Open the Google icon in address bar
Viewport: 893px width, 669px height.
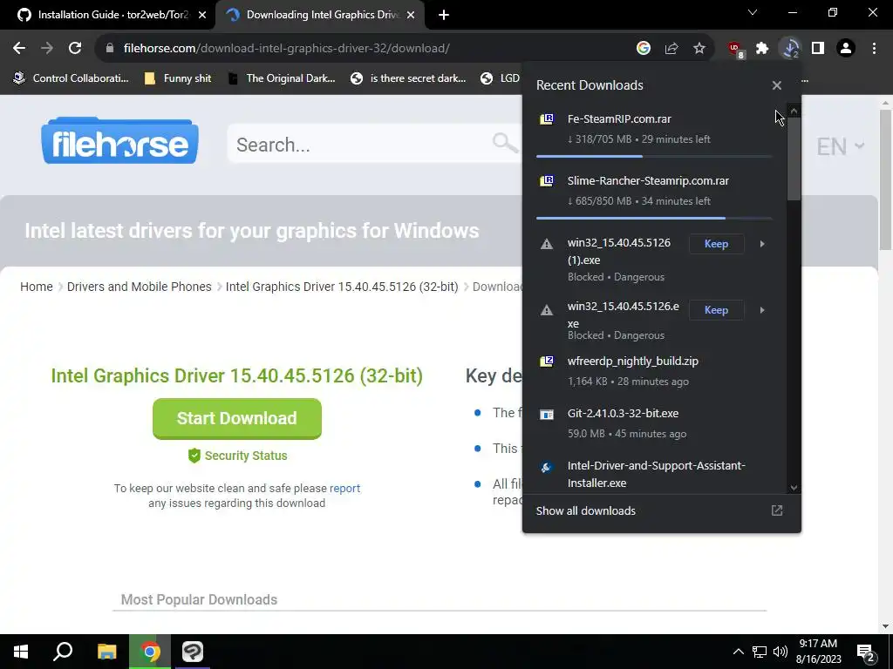pyautogui.click(x=644, y=49)
